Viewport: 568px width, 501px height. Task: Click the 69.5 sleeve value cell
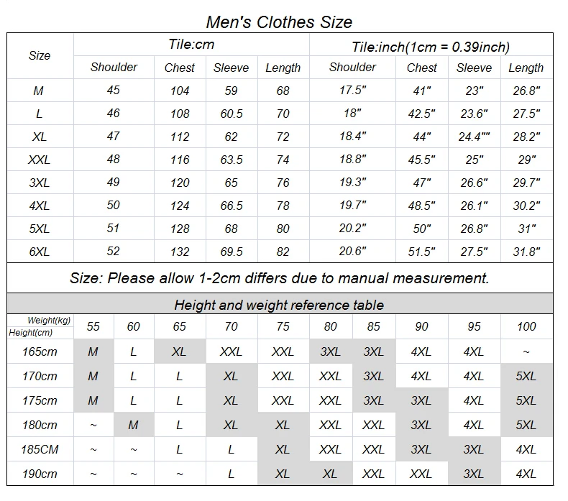[231, 252]
